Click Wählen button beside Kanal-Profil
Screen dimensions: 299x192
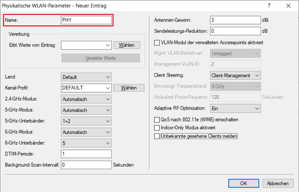tap(126, 88)
